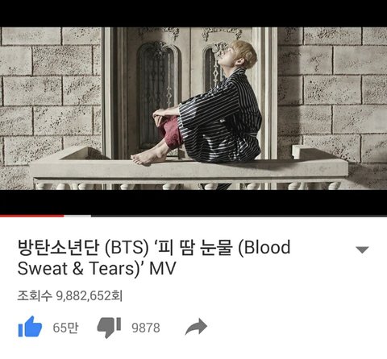Seek to the dark unplayed progress section
Viewport: 387px width, 359px height.
tap(239, 216)
